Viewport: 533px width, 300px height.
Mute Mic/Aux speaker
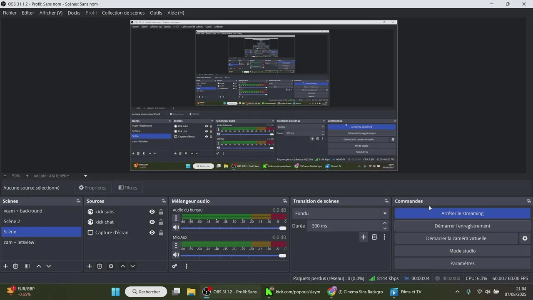tap(176, 255)
